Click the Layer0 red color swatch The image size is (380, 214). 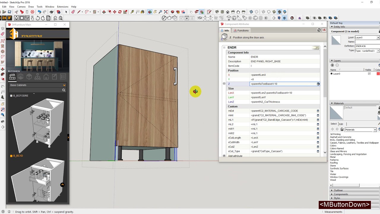point(378,74)
